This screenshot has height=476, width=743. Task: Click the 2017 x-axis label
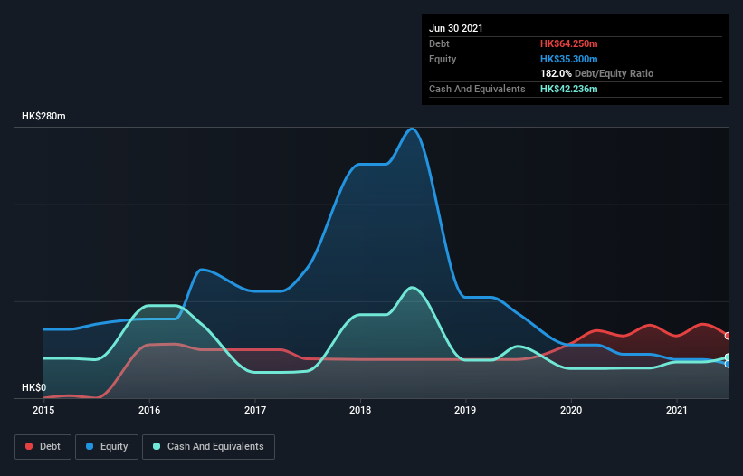click(x=255, y=410)
